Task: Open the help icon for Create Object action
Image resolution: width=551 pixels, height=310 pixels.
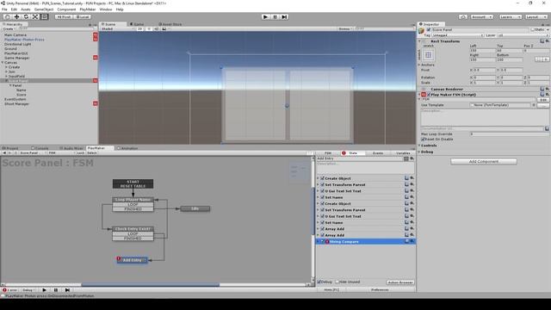Action: tap(407, 178)
